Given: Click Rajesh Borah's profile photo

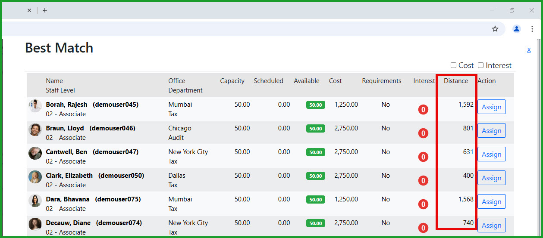Looking at the screenshot, I should click(35, 106).
